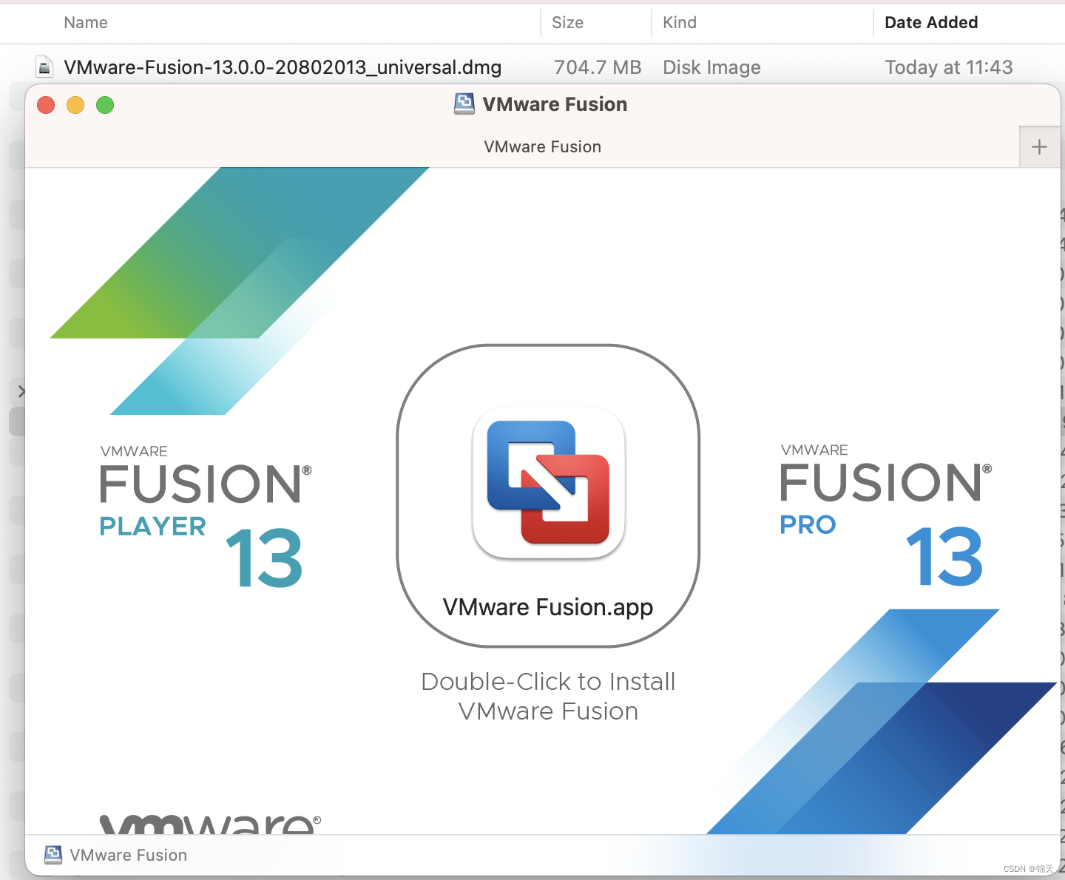Click the 704.7 MB size value

598,67
